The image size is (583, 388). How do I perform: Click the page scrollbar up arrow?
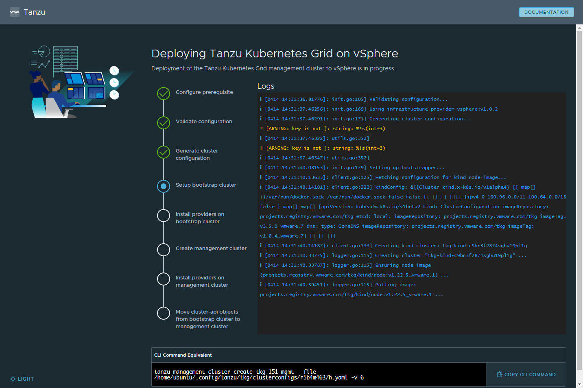579,28
